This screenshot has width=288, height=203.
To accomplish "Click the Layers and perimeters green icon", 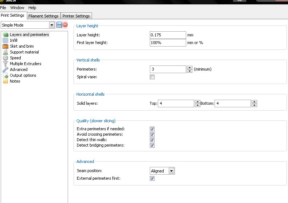I will 6,35.
